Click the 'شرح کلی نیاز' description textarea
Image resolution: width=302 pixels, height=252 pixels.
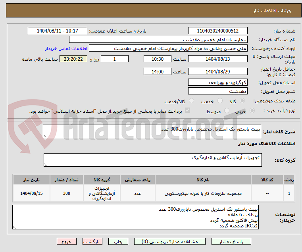[x=152, y=131]
